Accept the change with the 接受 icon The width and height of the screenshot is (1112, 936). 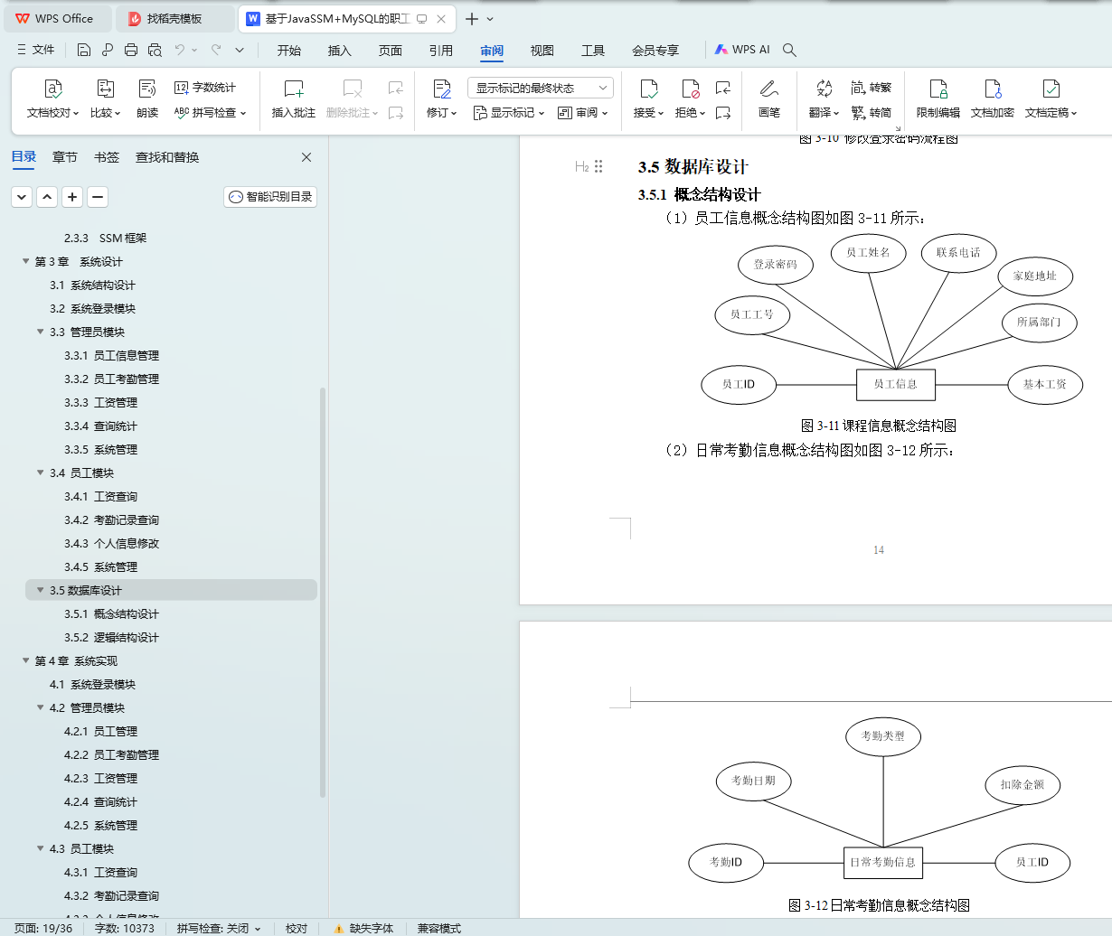[648, 89]
